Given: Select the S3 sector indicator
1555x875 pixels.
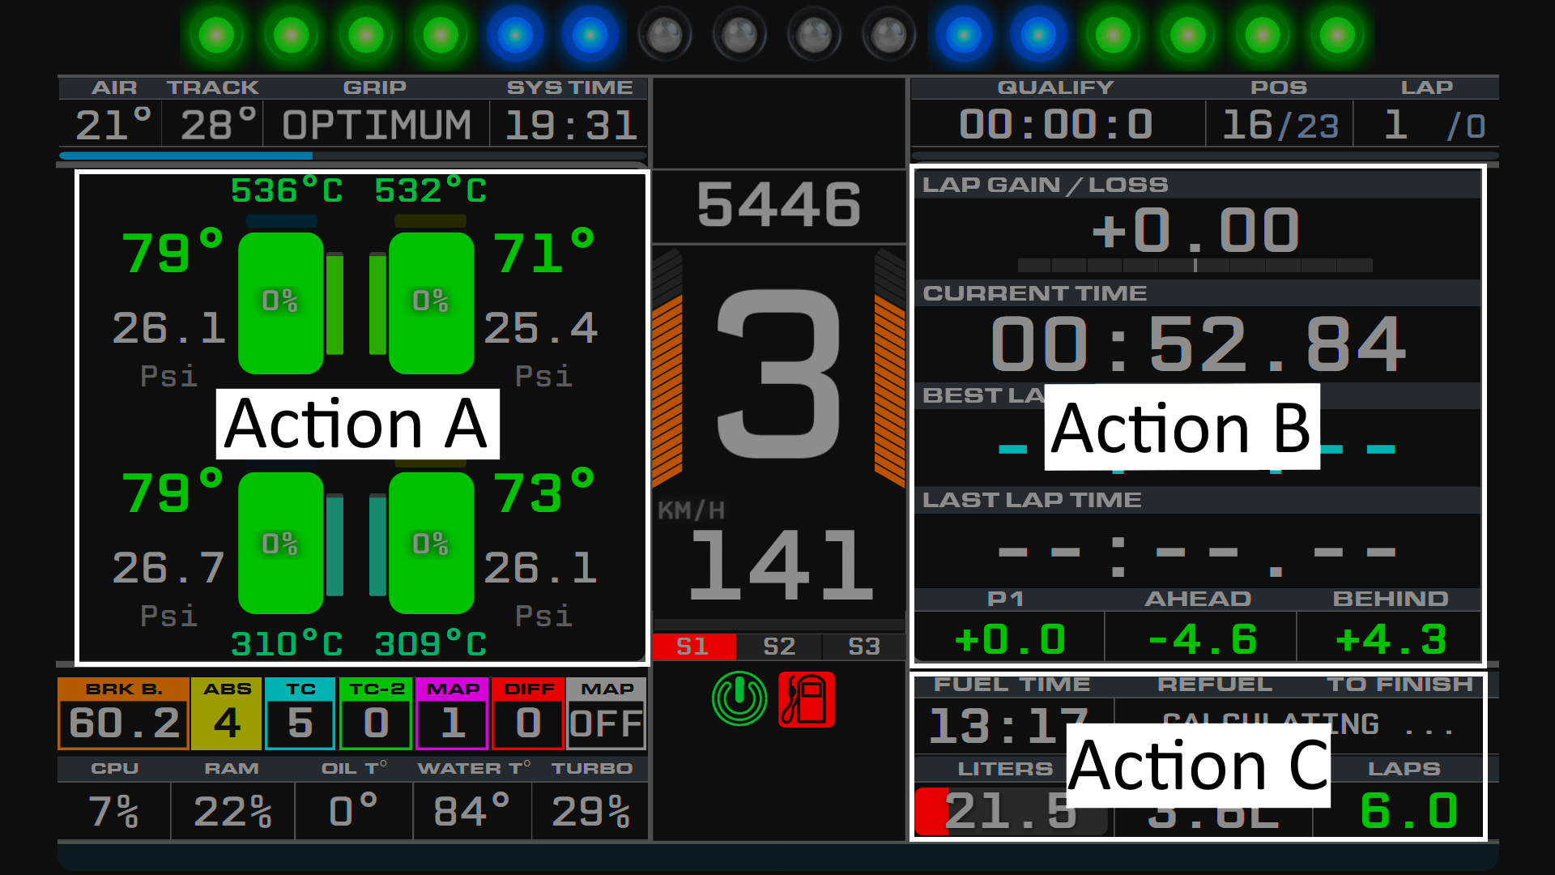Looking at the screenshot, I should (x=863, y=647).
